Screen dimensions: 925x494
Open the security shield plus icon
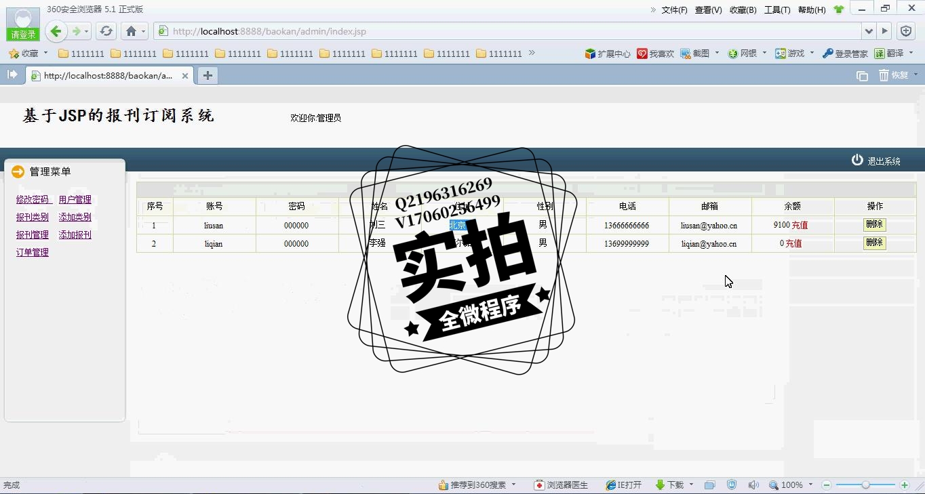tap(907, 31)
